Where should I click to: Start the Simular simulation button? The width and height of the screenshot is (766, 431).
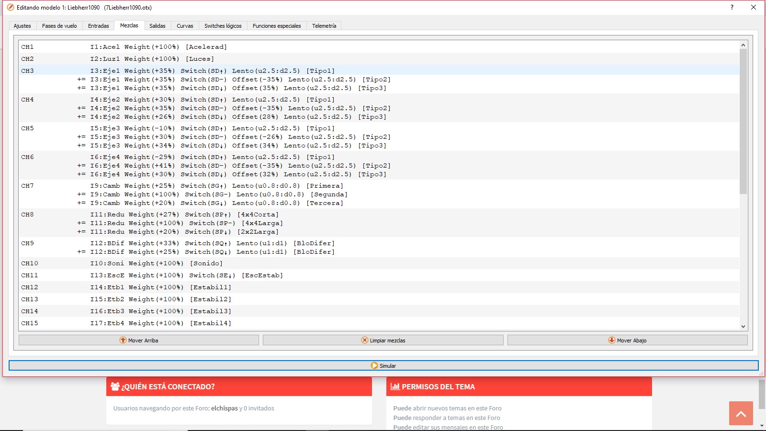383,365
